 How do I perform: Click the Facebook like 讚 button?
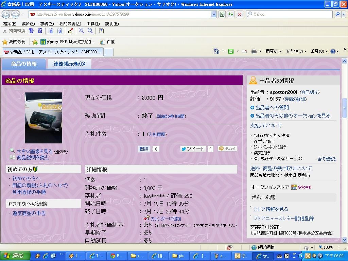(144, 149)
